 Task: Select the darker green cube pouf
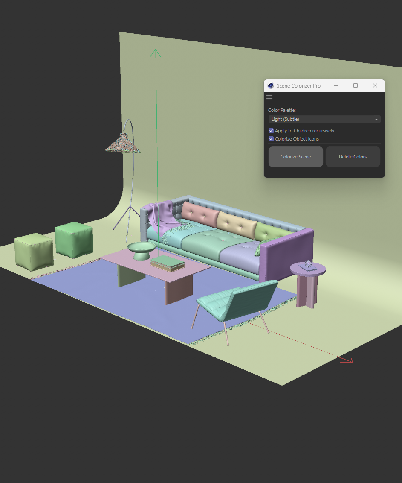coord(74,239)
